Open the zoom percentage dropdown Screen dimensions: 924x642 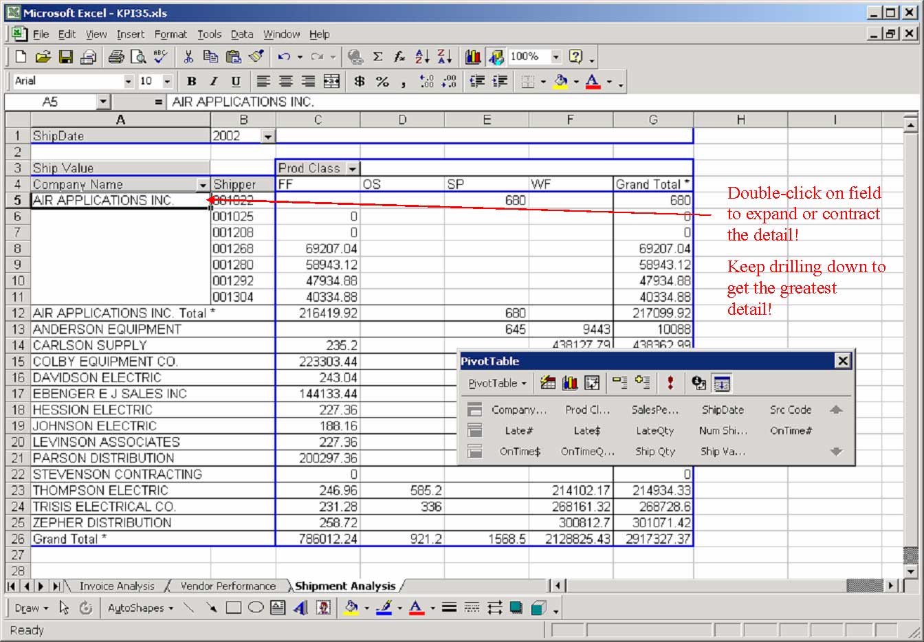pos(556,57)
